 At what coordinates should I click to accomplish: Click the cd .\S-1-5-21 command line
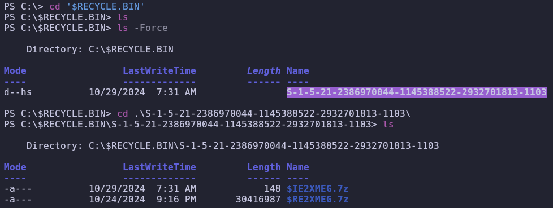tap(264, 114)
